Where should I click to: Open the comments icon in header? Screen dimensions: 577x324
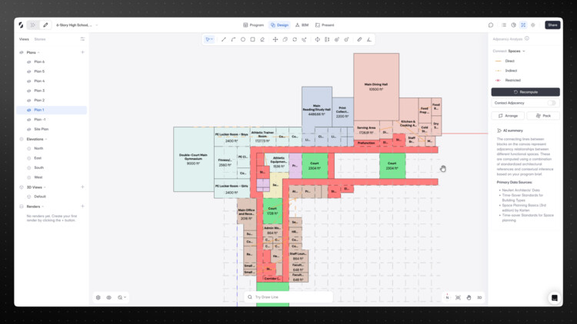pyautogui.click(x=491, y=25)
